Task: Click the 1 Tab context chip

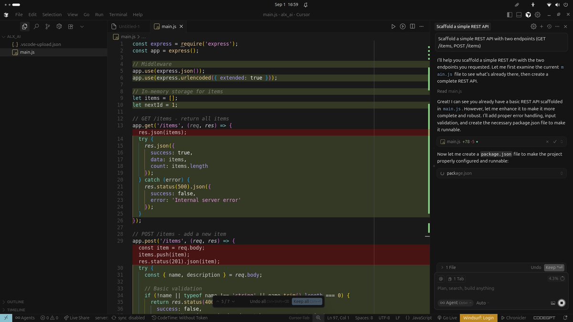Action: [x=456, y=279]
